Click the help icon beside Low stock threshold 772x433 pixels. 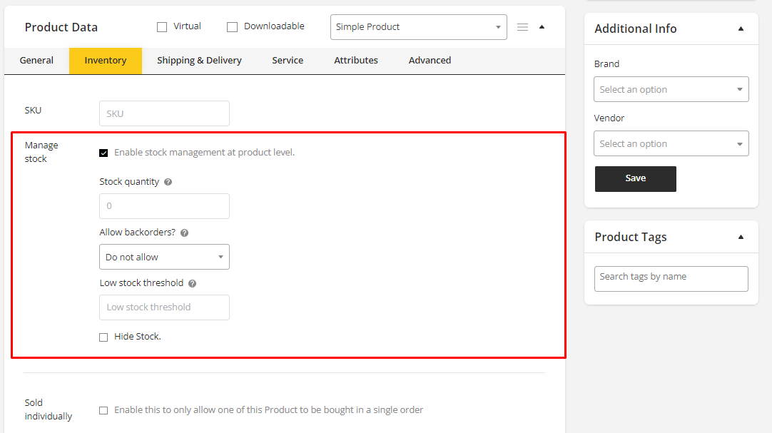(193, 283)
